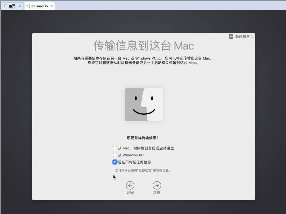Close the 主页 tab

click(x=20, y=6)
